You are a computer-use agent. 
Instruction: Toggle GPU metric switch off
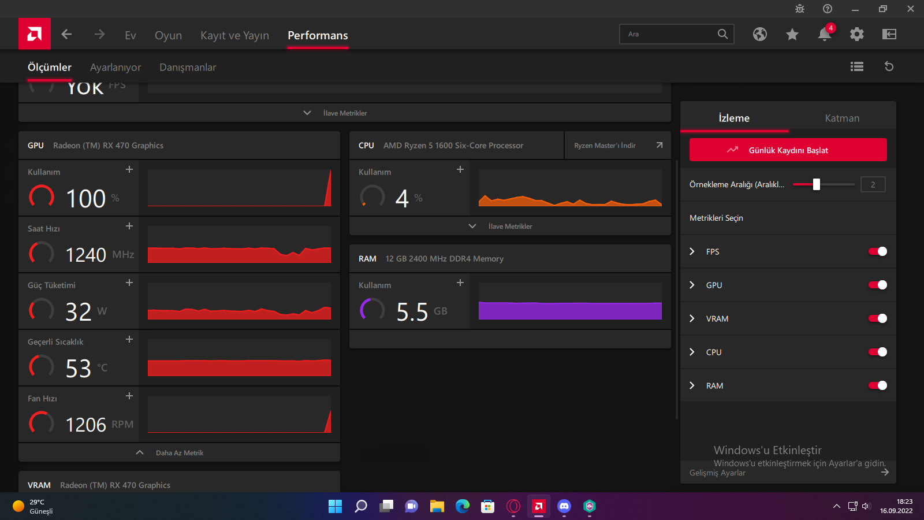coord(878,285)
